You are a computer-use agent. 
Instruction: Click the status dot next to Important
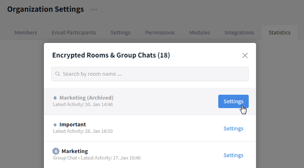55,125
